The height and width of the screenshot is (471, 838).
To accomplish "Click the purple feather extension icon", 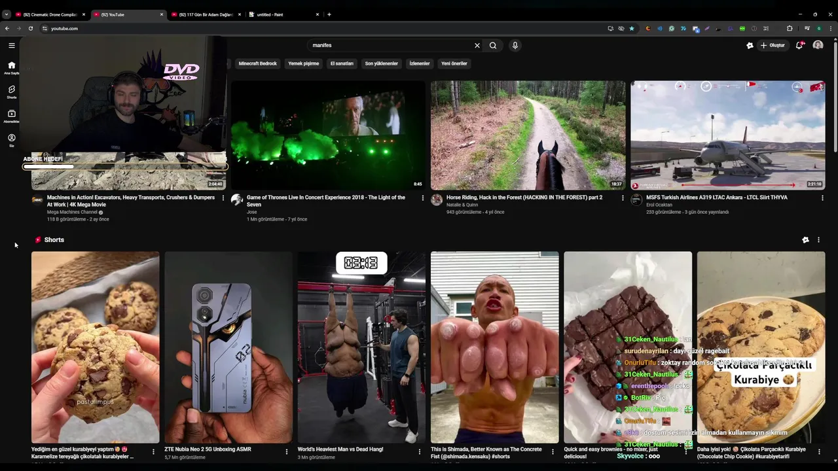I will point(707,28).
